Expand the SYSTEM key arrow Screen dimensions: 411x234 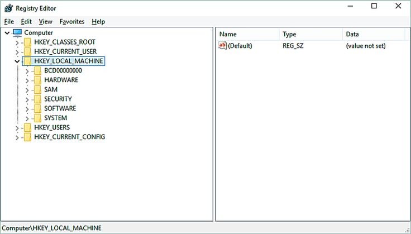tap(27, 118)
